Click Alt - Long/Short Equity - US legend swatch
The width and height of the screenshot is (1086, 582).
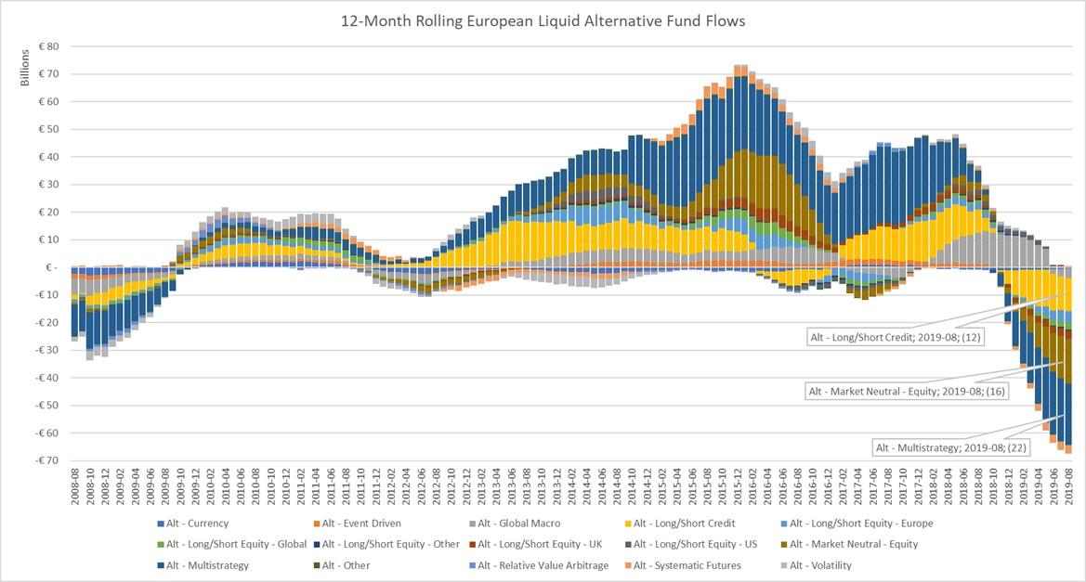[x=627, y=544]
